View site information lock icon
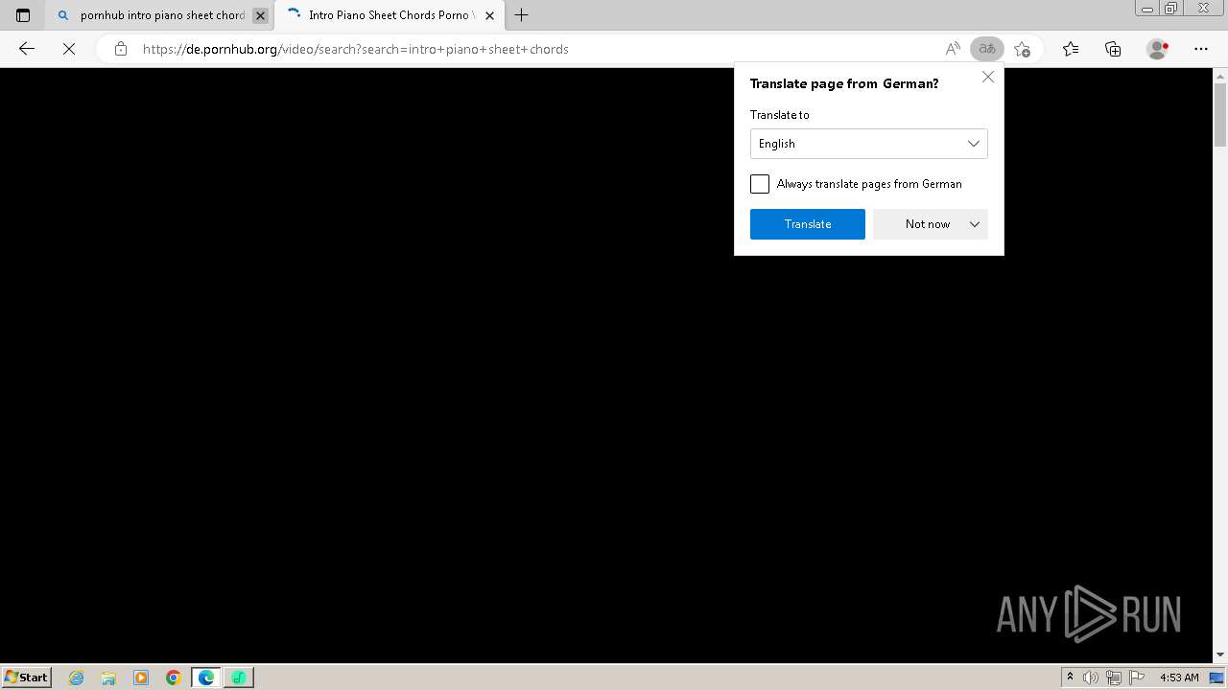This screenshot has width=1228, height=690. (121, 49)
